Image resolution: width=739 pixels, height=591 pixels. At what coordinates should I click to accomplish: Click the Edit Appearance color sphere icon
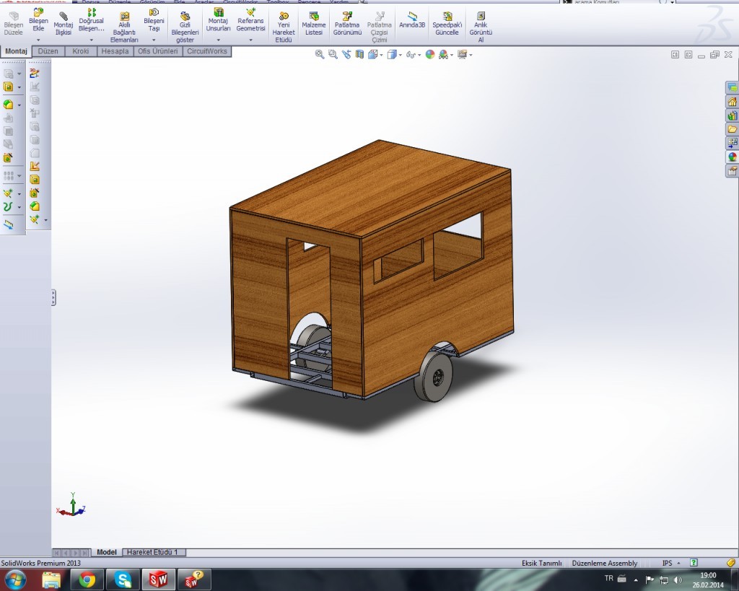click(430, 54)
